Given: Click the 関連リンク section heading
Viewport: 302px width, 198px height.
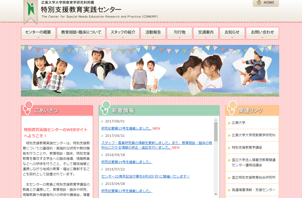Looking at the screenshot, I should 250,110.
